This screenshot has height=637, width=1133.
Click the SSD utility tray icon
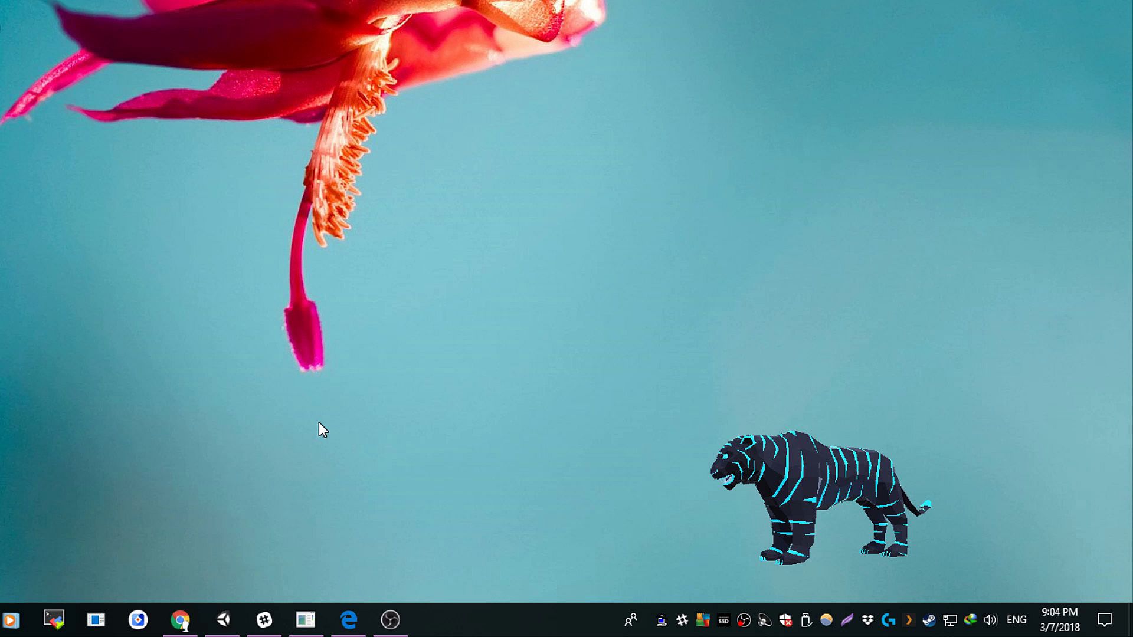tap(723, 620)
